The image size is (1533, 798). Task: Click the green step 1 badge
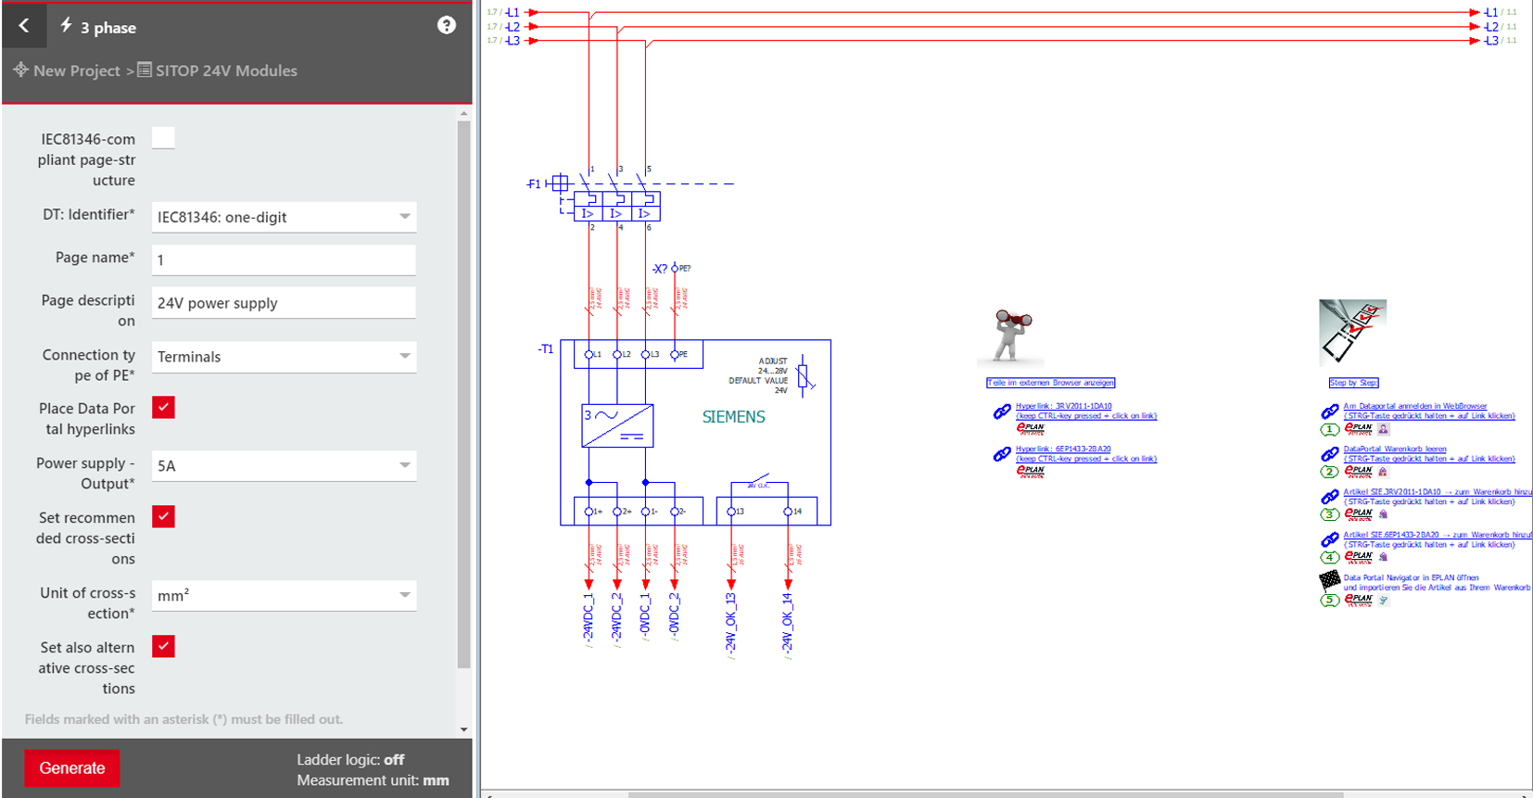coord(1329,429)
